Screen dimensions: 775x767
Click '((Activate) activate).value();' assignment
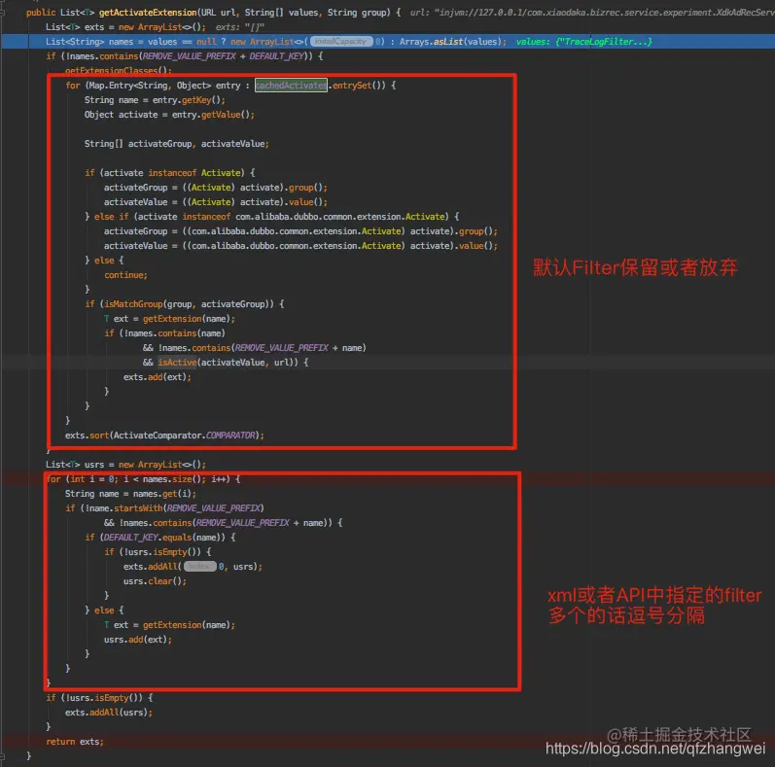[x=216, y=202]
